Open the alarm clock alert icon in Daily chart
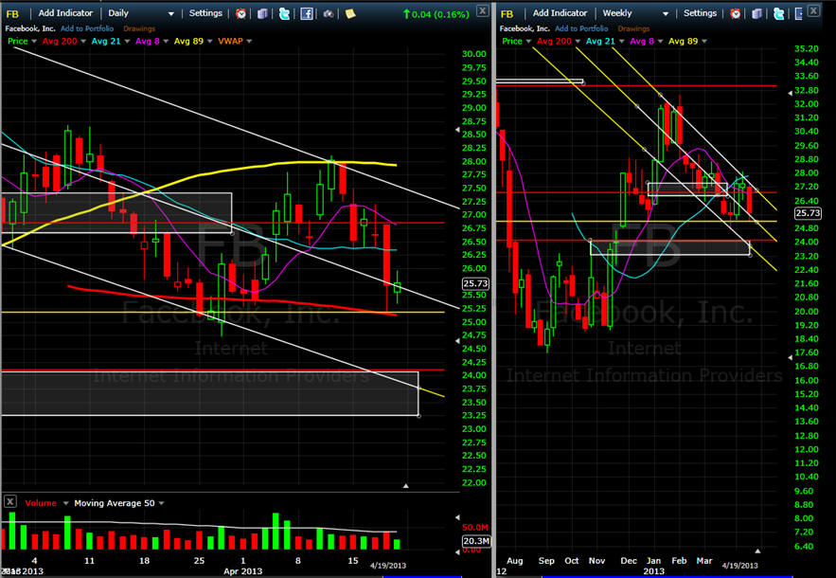Viewport: 836px width, 578px height. 241,14
